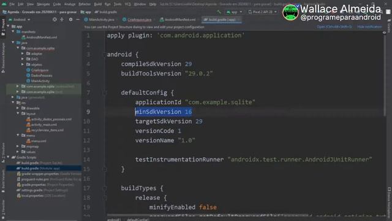Expand the drawable folder
The image size is (392, 221).
tap(18, 108)
